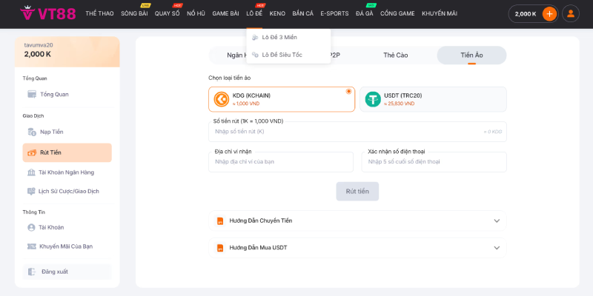This screenshot has width=593, height=296.
Task: Click the Nạp Tiền coins icon
Action: (x=32, y=132)
